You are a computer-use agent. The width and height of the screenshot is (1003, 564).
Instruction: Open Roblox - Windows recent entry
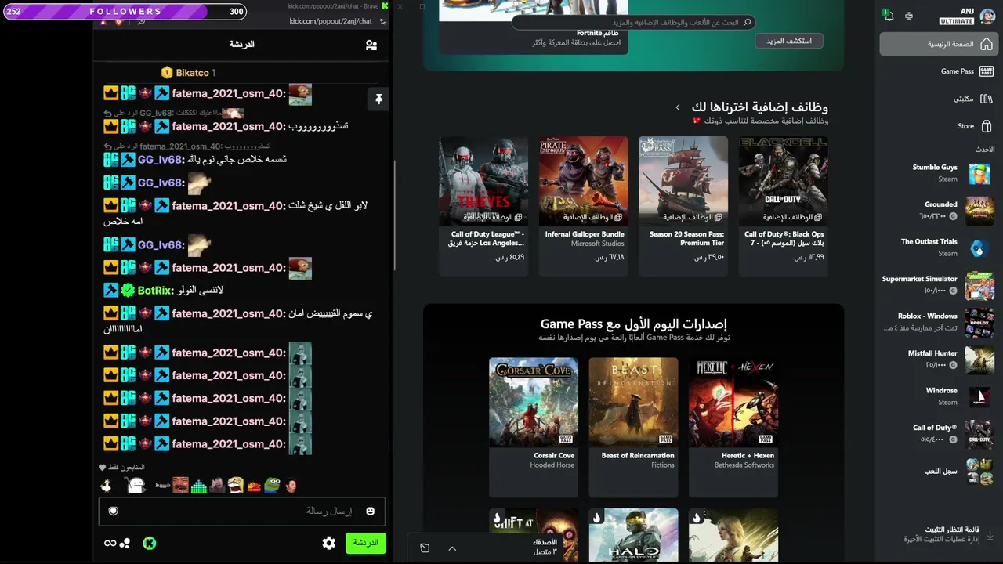(x=938, y=322)
